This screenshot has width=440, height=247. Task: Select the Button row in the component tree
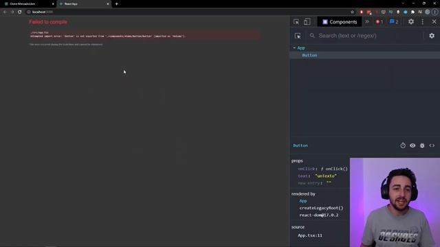[x=365, y=55]
